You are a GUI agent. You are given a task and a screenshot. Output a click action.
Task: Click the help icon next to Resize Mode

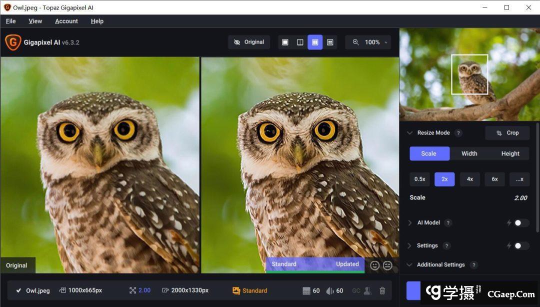click(458, 133)
